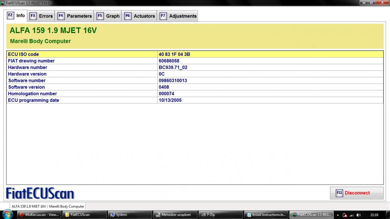
Task: Open the Actuators tab
Action: (139, 16)
